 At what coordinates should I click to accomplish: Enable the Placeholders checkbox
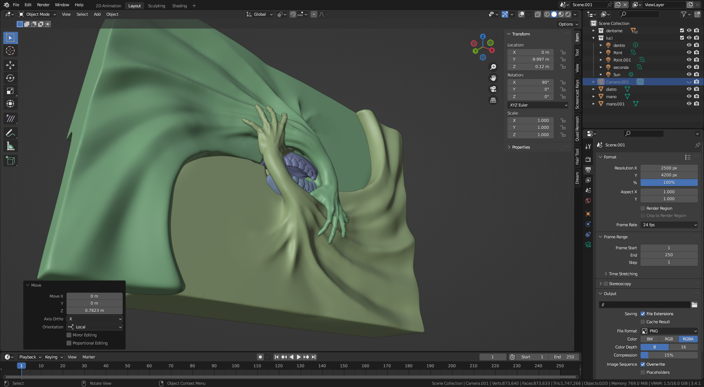[643, 372]
